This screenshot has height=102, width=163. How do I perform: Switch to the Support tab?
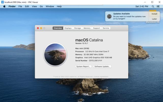pos(97,28)
